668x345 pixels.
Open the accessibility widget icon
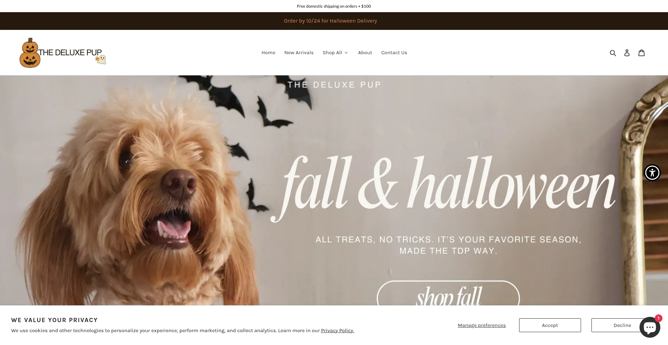pos(652,173)
